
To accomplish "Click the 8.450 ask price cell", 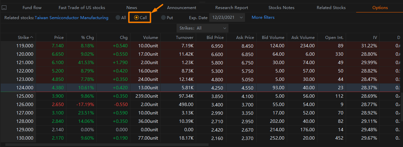I will pyautogui.click(x=248, y=46).
